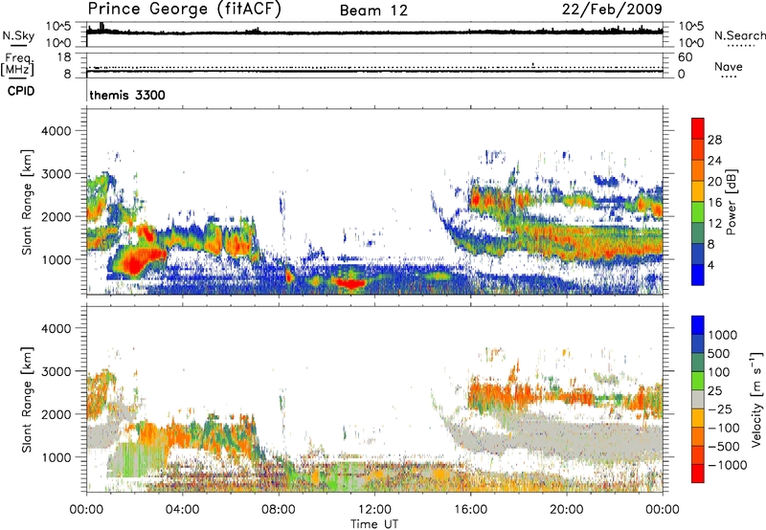766x530 pixels.
Task: Click the 'Prince George (fitACF)' plot title
Action: click(185, 10)
